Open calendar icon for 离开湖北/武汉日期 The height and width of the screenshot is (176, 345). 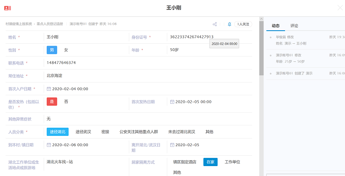coord(172,145)
